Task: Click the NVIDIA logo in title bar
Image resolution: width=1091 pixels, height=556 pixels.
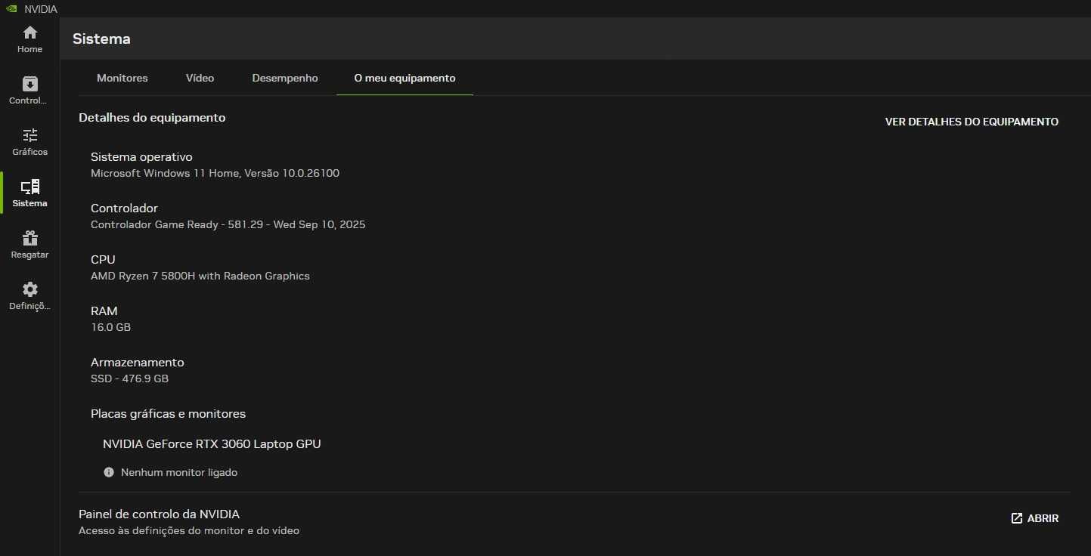Action: [x=11, y=8]
